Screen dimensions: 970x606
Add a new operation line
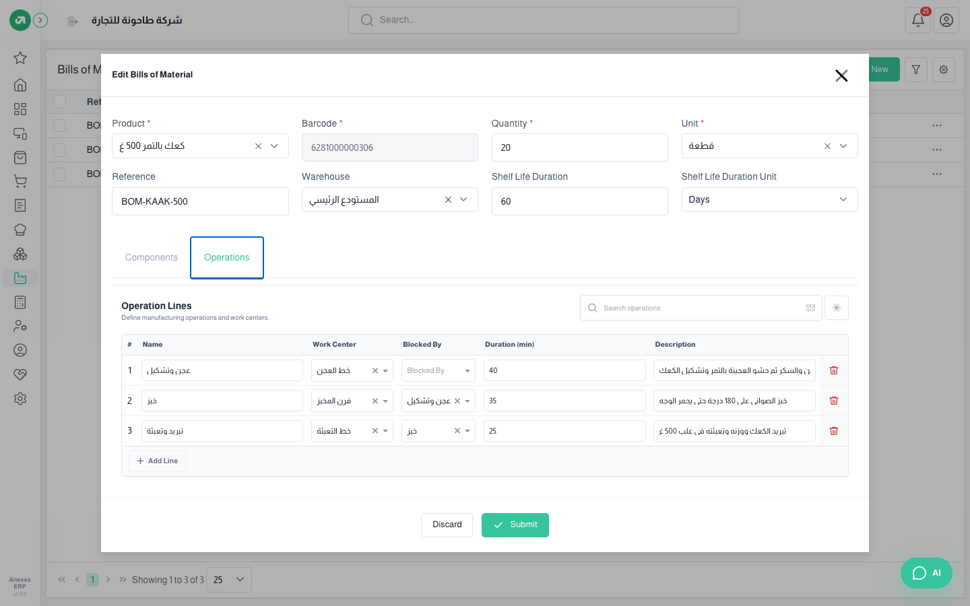[157, 461]
